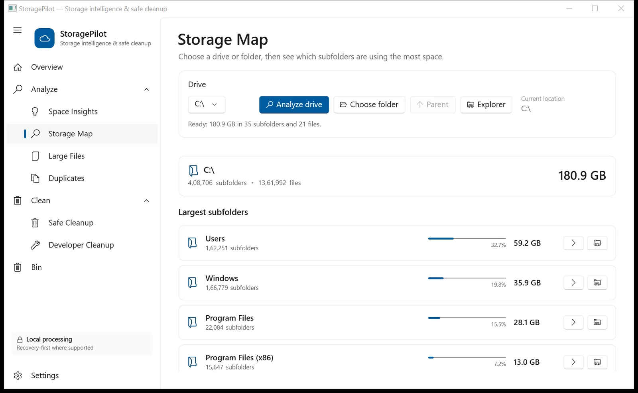The height and width of the screenshot is (393, 638).
Task: Click the Users 32.7% usage bar
Action: pos(467,238)
